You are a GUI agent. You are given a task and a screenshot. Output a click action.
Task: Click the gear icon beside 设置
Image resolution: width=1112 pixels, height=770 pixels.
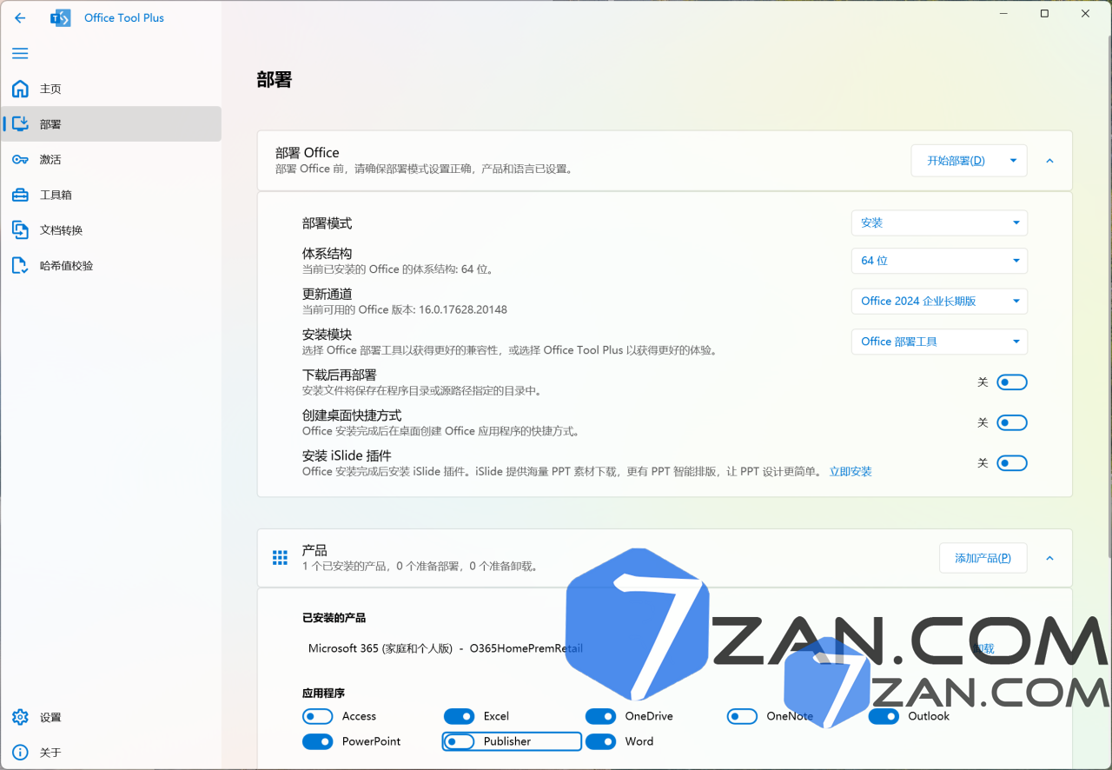(20, 717)
